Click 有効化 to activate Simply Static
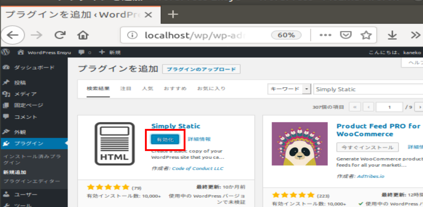Viewport: 423px width, 207px height. click(x=165, y=140)
